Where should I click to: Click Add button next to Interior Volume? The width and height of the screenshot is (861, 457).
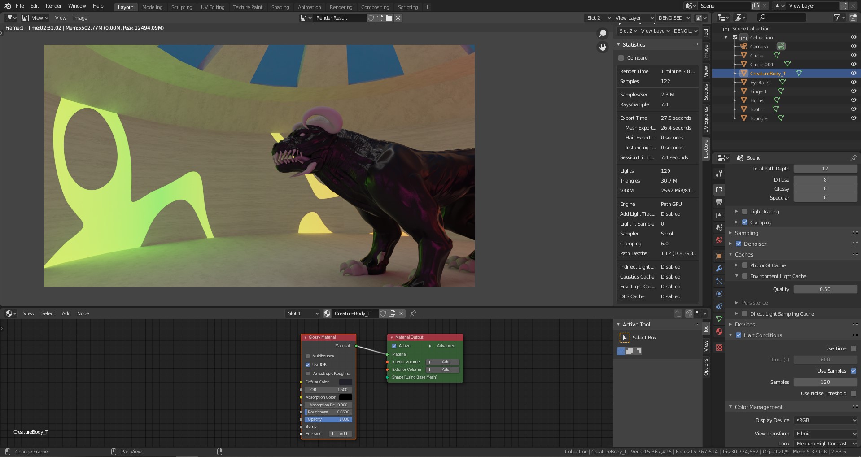point(442,362)
